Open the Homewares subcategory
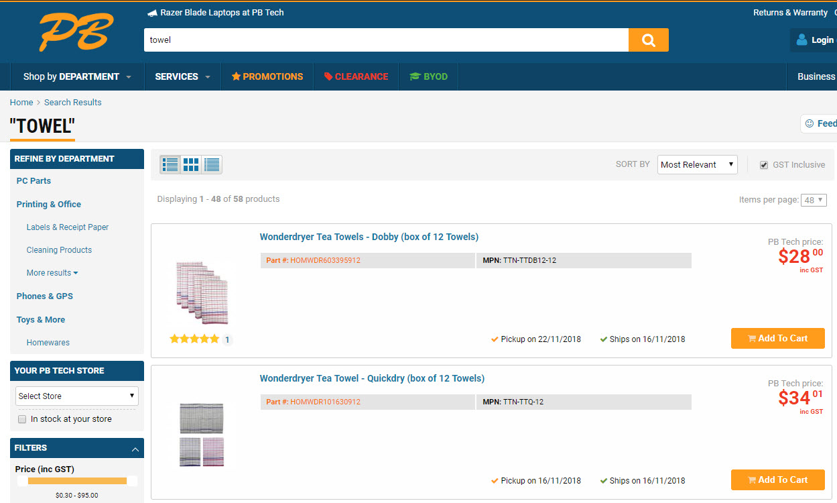837x503 pixels. pyautogui.click(x=48, y=343)
